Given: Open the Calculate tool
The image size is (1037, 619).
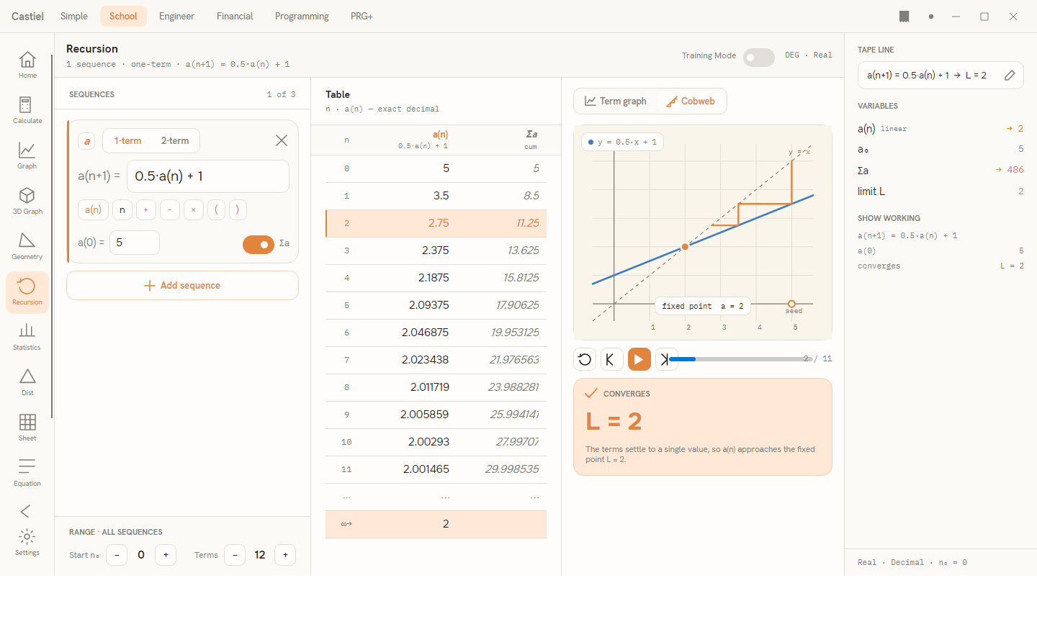Looking at the screenshot, I should pyautogui.click(x=27, y=110).
